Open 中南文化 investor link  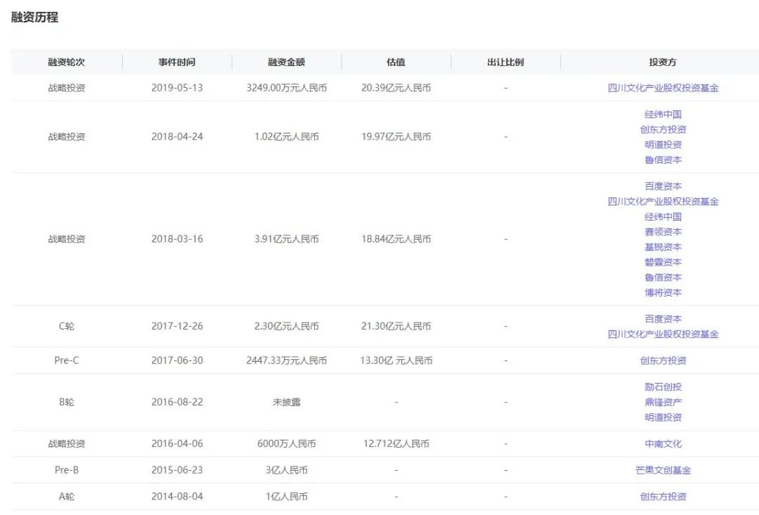point(663,443)
